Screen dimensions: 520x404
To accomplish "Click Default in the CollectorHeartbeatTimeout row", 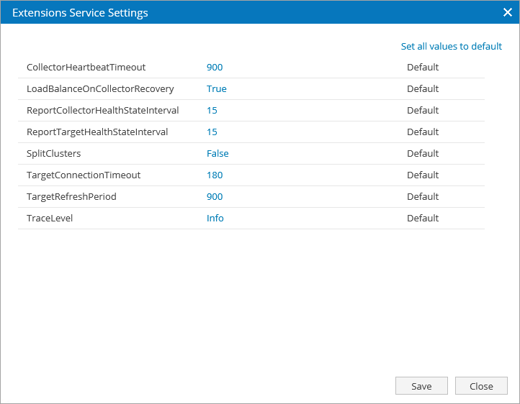I will [x=422, y=68].
